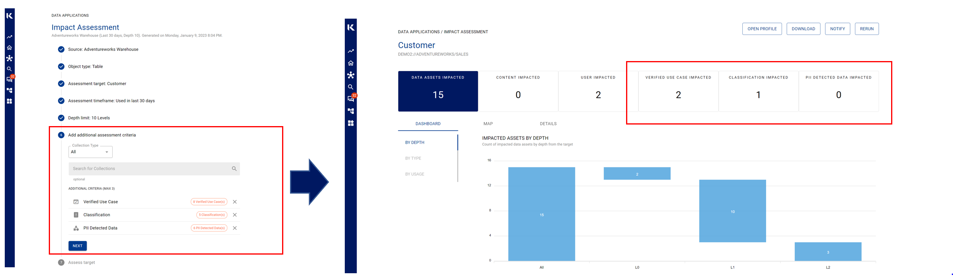Click the trend chart icon in left sidebar
This screenshot has width=953, height=276.
pyautogui.click(x=10, y=37)
